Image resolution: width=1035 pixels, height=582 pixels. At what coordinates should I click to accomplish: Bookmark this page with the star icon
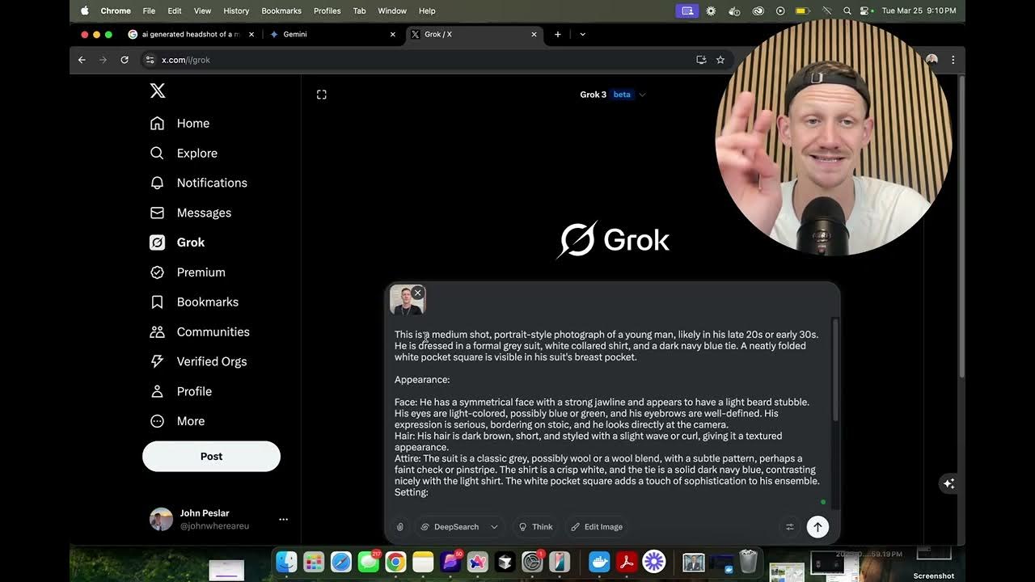pos(720,60)
